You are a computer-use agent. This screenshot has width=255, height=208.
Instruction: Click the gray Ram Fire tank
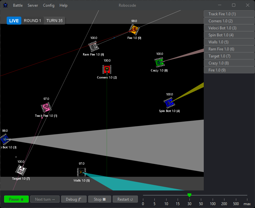click(94, 47)
